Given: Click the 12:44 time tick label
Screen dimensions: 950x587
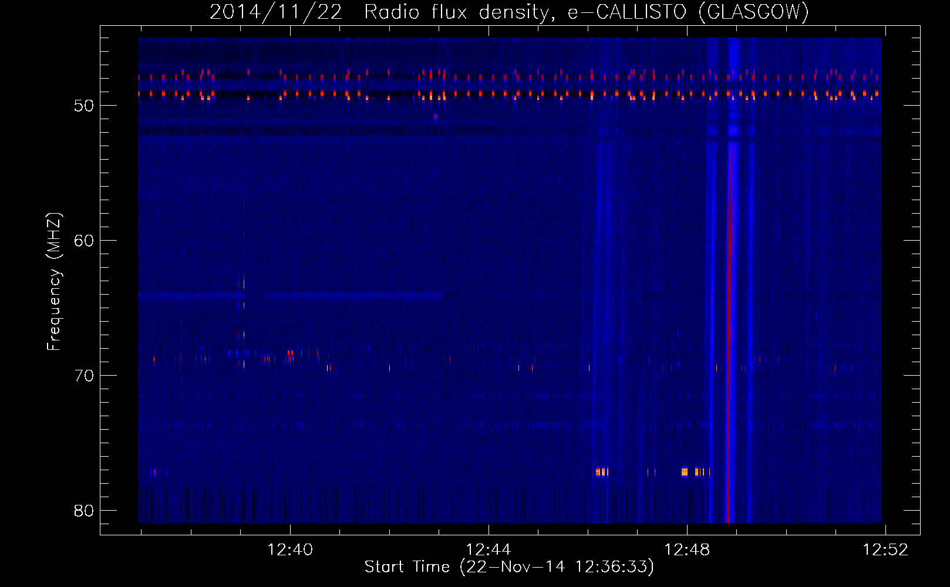Looking at the screenshot, I should [489, 549].
